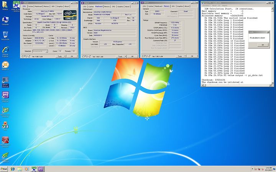Click the CAS# Latency value 11.0 clocks

pos(175,28)
